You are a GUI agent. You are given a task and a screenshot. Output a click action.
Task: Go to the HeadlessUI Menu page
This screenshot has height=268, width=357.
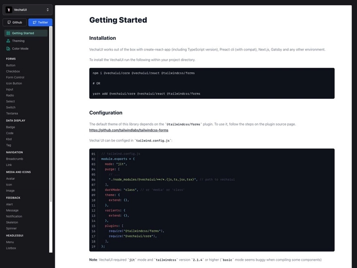(10, 242)
